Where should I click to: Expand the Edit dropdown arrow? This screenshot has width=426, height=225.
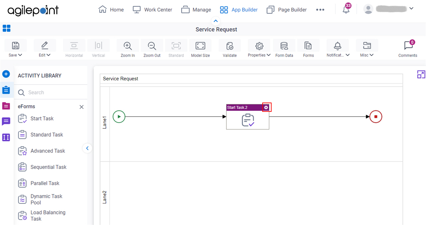(x=48, y=55)
